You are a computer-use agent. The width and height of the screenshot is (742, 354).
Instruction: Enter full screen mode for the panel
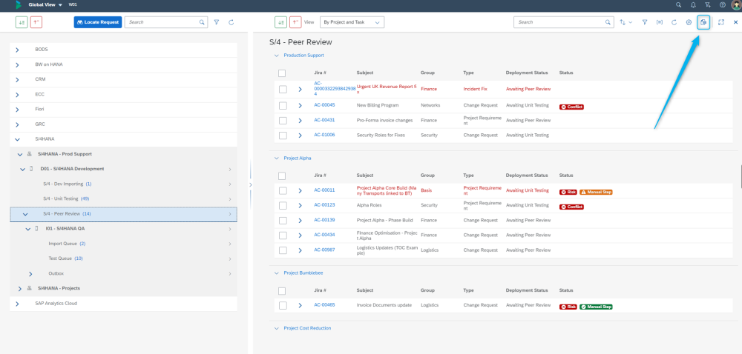[721, 22]
